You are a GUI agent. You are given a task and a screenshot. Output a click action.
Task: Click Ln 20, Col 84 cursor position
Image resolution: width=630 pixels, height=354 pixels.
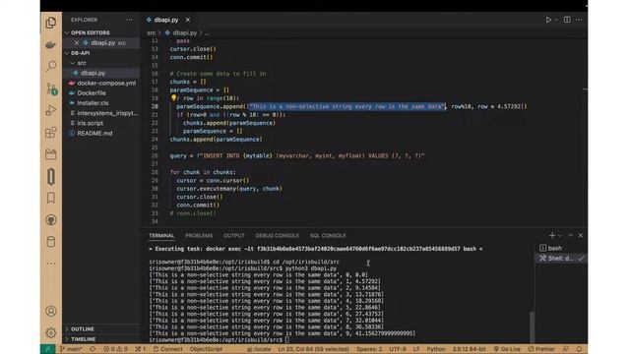(313, 349)
